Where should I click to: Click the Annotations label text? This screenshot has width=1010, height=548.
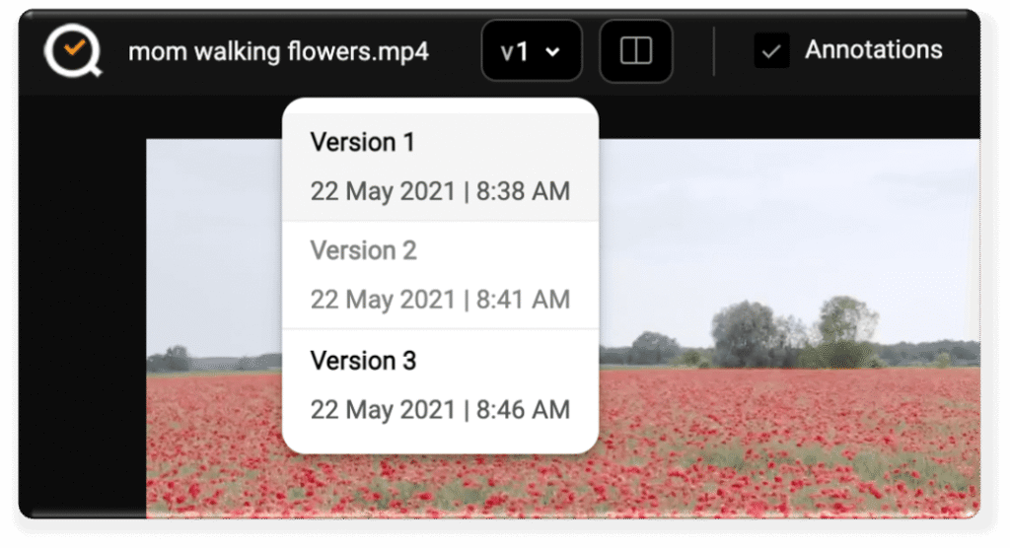[873, 50]
